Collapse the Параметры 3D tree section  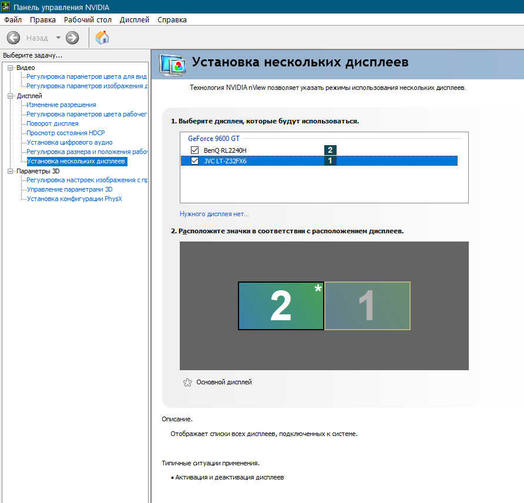point(11,171)
